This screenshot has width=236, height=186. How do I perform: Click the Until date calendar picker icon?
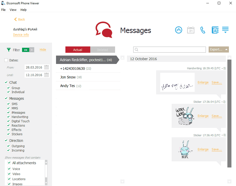(x=46, y=75)
